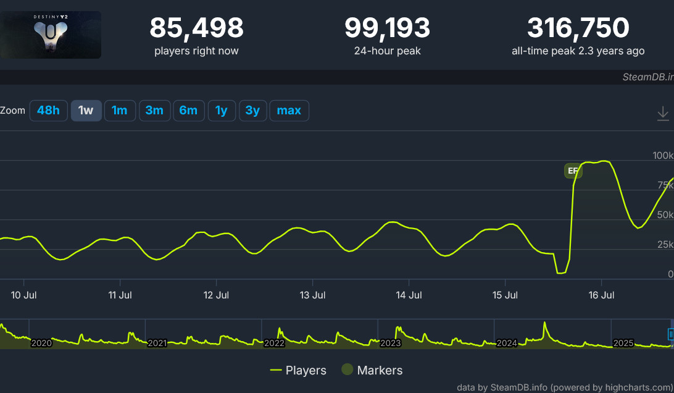Choose the 3y zoom option

coord(253,111)
